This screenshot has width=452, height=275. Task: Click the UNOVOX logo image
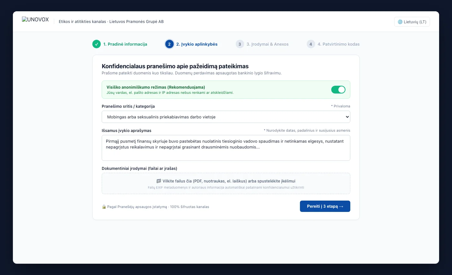pyautogui.click(x=35, y=20)
